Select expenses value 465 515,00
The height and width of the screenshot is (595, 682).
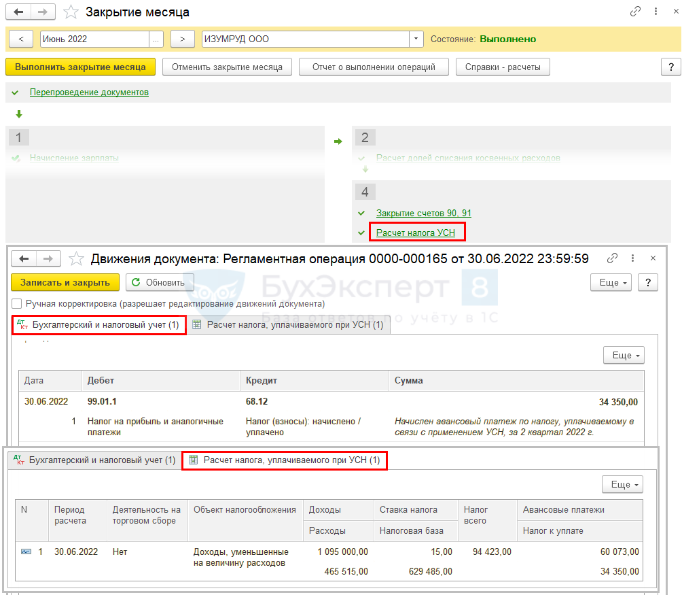click(x=346, y=571)
